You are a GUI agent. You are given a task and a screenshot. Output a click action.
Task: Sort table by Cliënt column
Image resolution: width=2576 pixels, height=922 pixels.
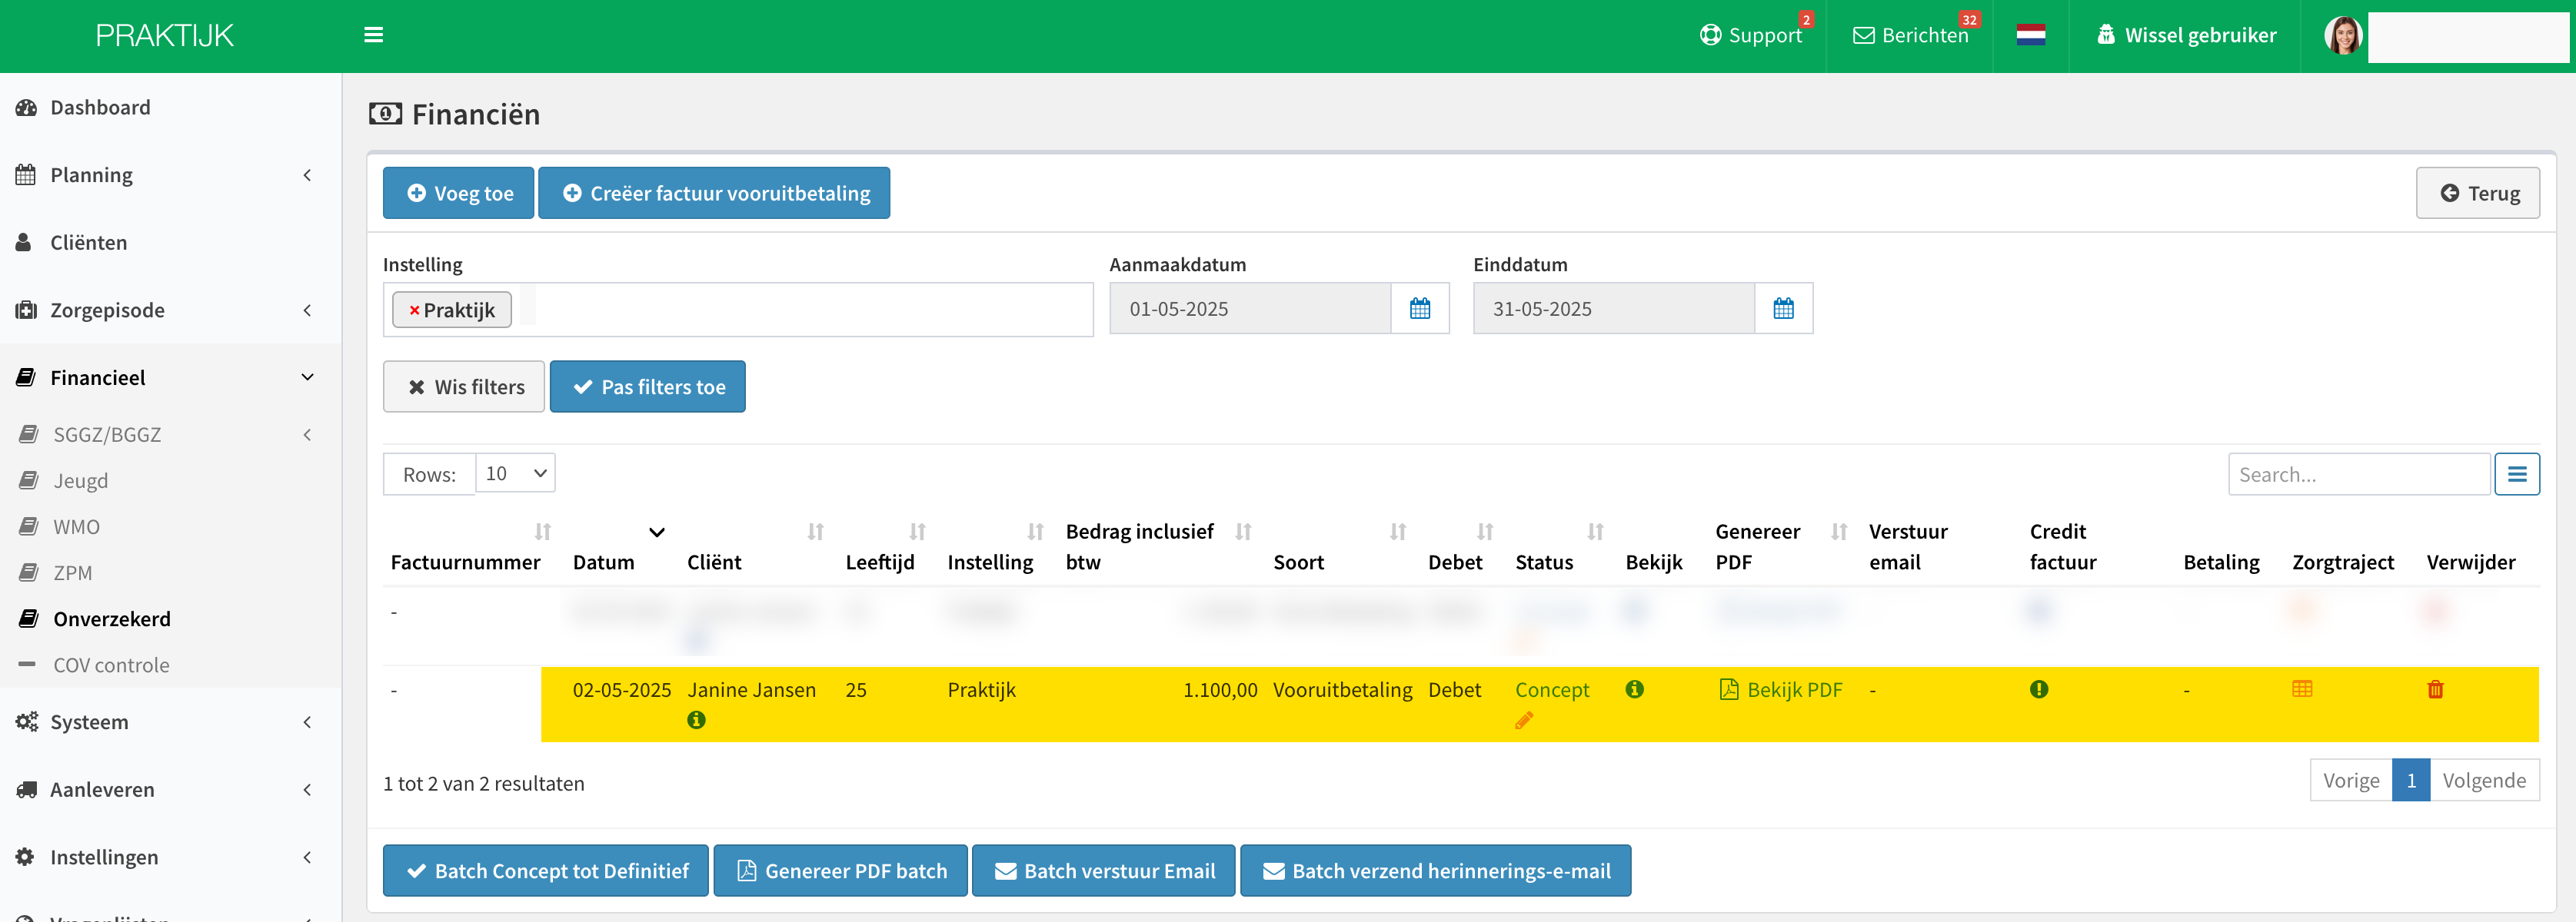click(x=815, y=532)
